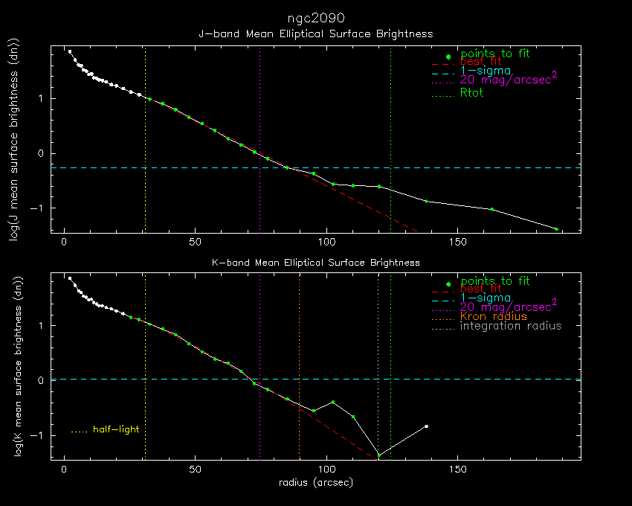Image resolution: width=632 pixels, height=506 pixels.
Task: Click the last white data point in K-band plot
Action: 426,426
